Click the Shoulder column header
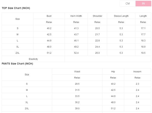The height and width of the screenshot is (113, 152). (x=97, y=16)
